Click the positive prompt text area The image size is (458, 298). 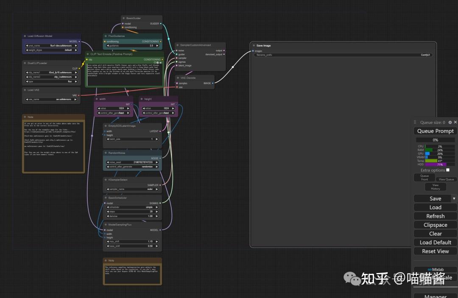point(124,74)
